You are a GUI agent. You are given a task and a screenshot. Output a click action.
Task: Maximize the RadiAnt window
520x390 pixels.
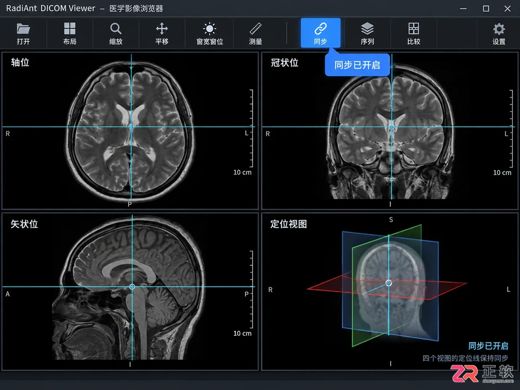(x=486, y=8)
